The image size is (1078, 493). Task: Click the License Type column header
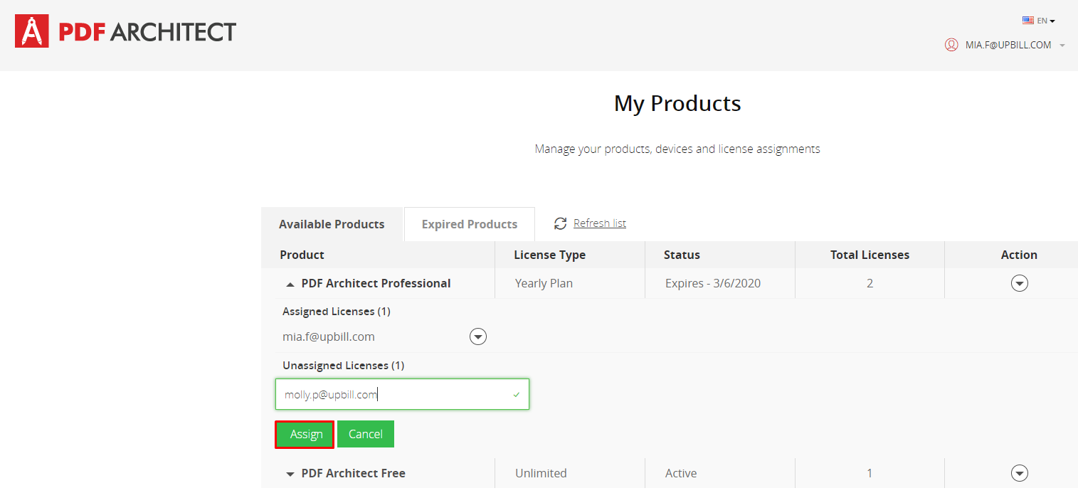(549, 255)
